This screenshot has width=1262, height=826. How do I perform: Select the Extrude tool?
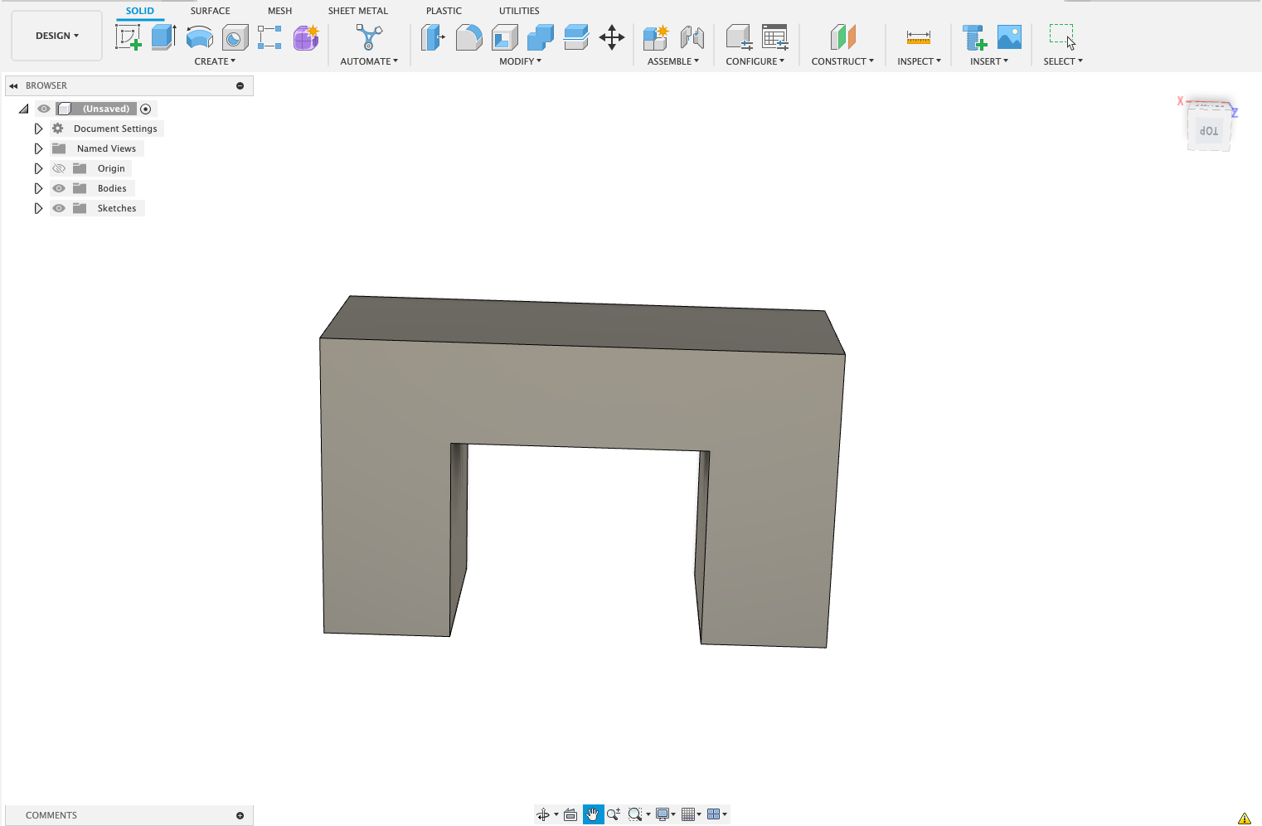(164, 37)
